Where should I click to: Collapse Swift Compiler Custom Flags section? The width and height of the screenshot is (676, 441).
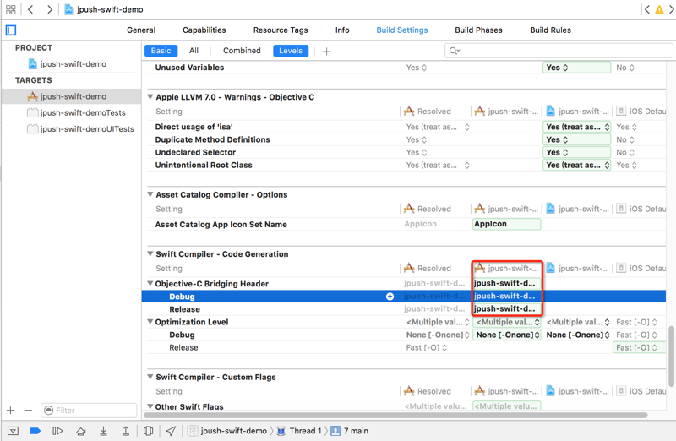click(150, 377)
